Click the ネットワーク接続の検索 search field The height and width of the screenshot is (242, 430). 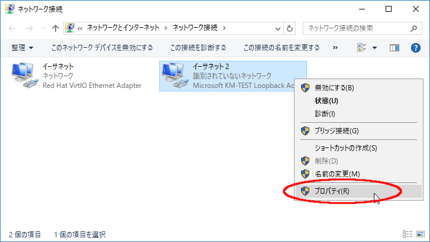click(x=355, y=28)
